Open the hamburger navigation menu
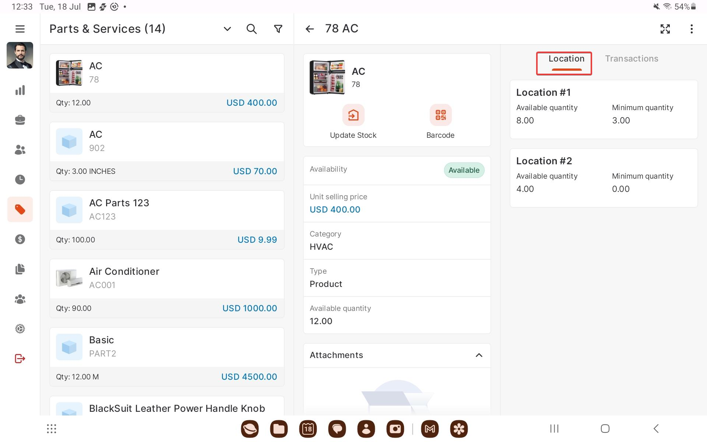Viewport: 707px width, 442px height. [20, 29]
